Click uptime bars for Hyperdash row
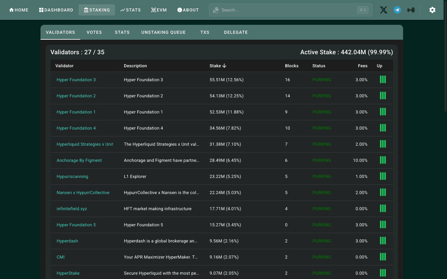Image resolution: width=447 pixels, height=279 pixels. pyautogui.click(x=383, y=241)
